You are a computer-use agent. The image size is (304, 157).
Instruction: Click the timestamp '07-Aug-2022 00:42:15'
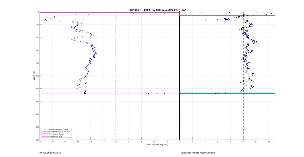(x=50, y=153)
